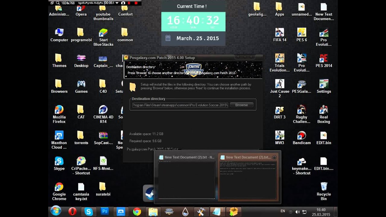This screenshot has height=217, width=386.
Task: Open Photoshop from the taskbar
Action: click(105, 212)
